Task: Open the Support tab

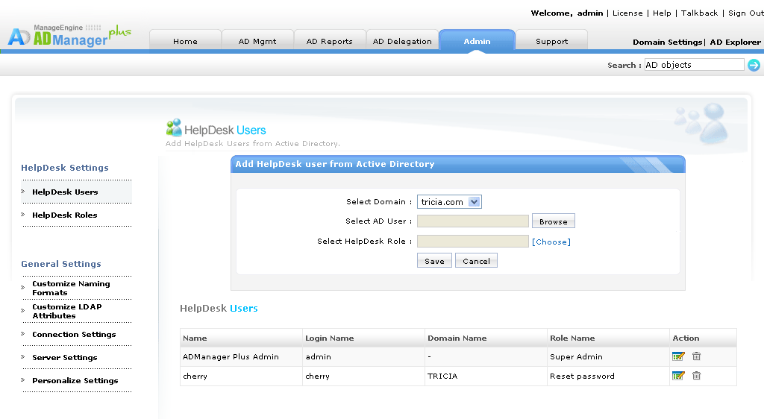Action: click(x=551, y=41)
